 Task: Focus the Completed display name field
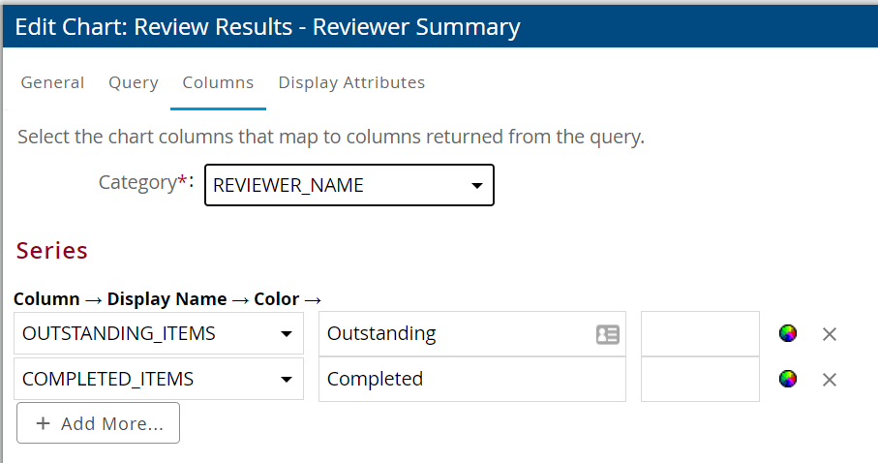click(x=471, y=380)
